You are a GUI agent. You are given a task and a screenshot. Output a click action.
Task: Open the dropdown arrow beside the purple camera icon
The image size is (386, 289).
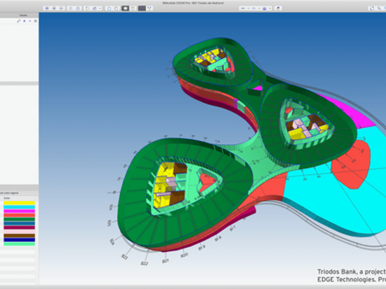point(270,8)
